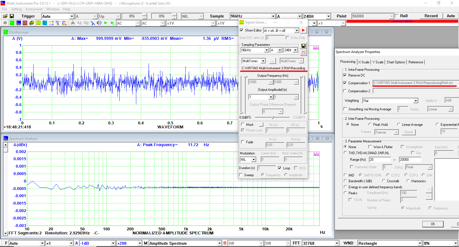Adjust the output amplitude dBFS slider
Viewport: 459px width, 247px height.
point(273,117)
